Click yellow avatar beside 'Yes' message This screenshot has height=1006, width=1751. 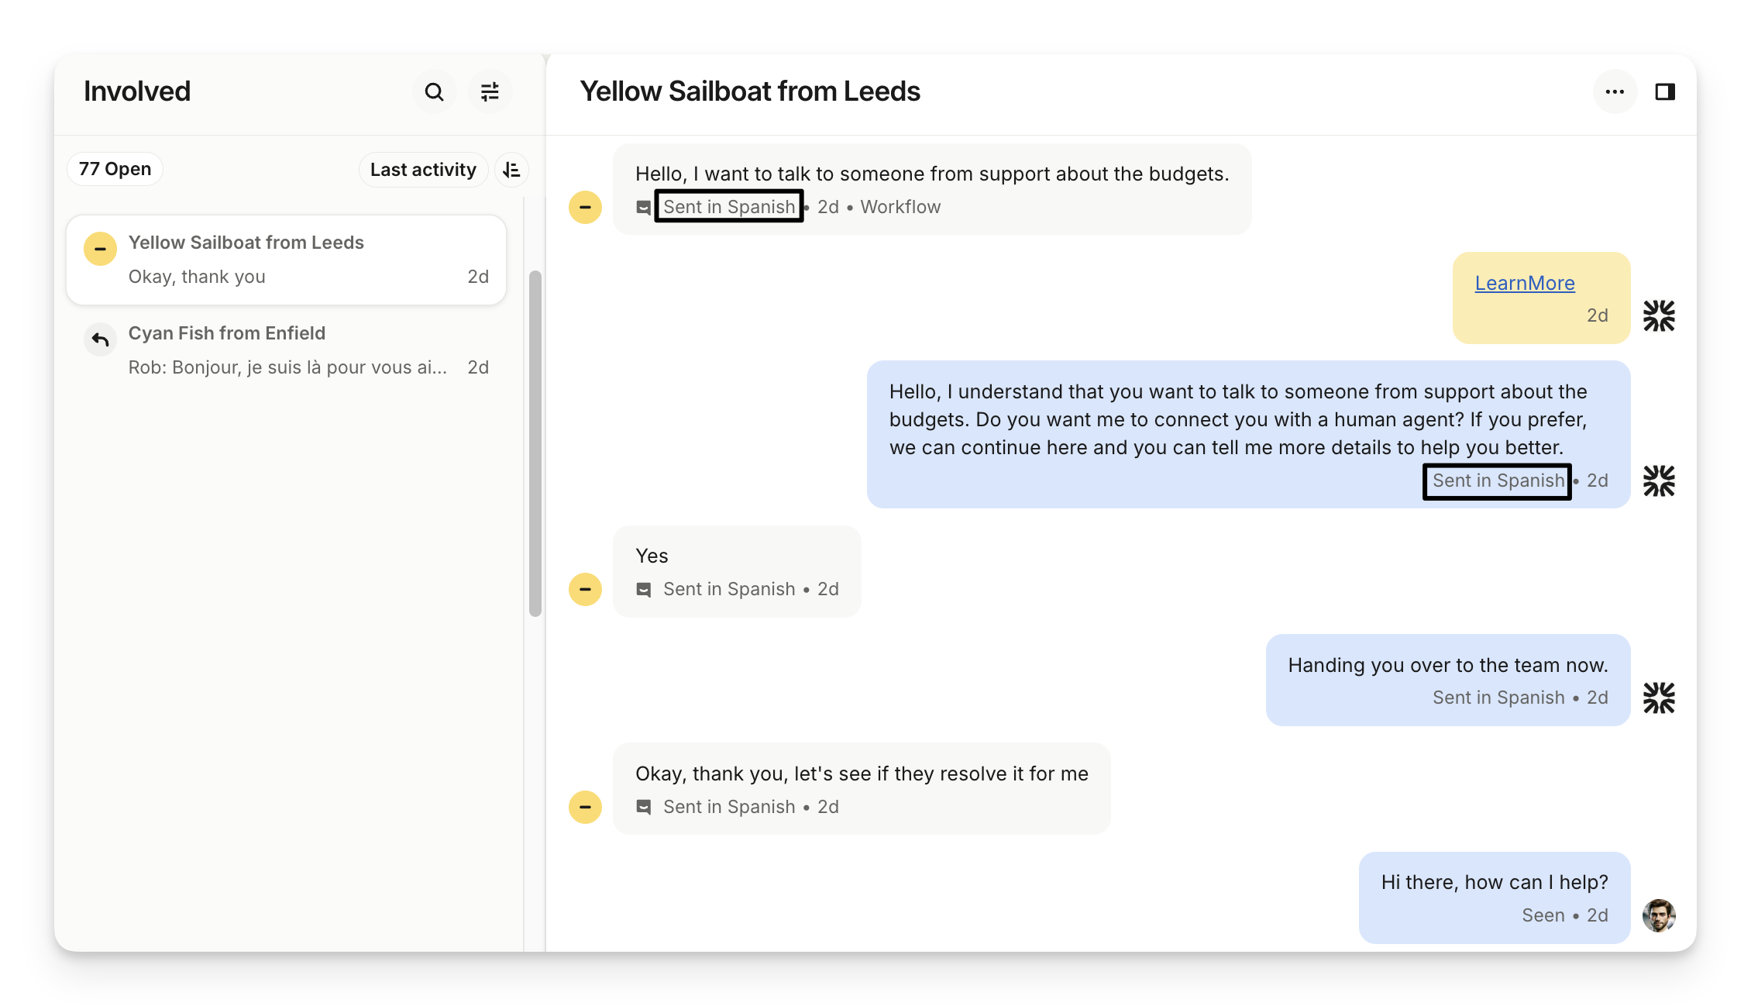point(585,590)
